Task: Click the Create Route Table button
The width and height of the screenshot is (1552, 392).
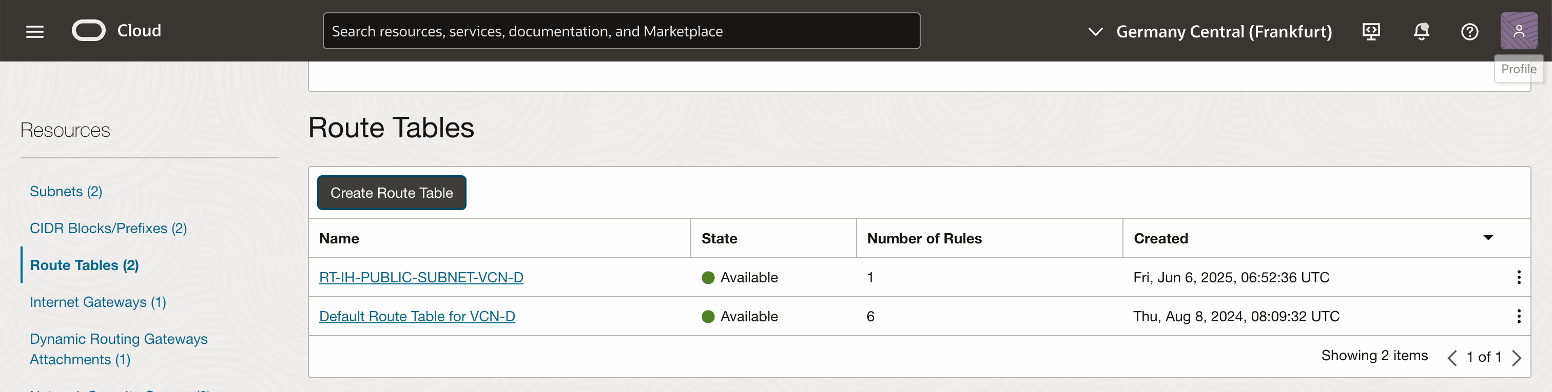Action: pos(391,193)
